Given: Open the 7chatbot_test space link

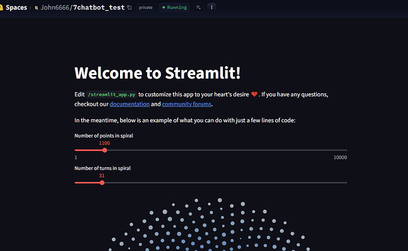Looking at the screenshot, I should (99, 7).
